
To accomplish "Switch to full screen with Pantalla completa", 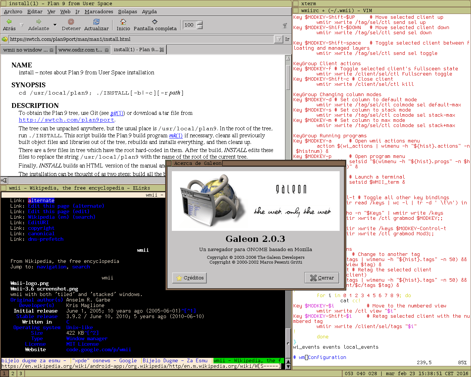I will pyautogui.click(x=155, y=22).
